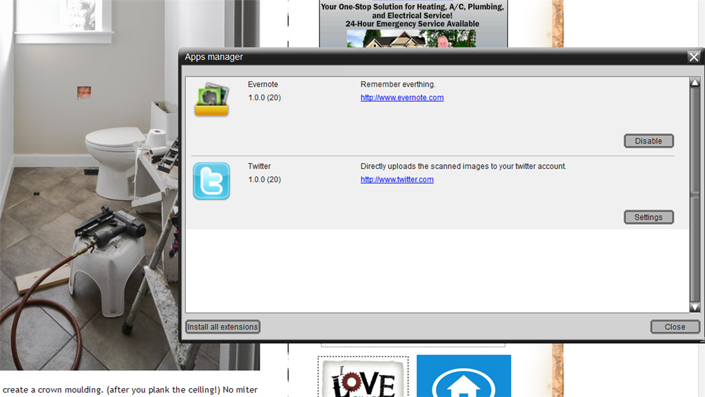Click the Install all extensions button

pyautogui.click(x=222, y=327)
